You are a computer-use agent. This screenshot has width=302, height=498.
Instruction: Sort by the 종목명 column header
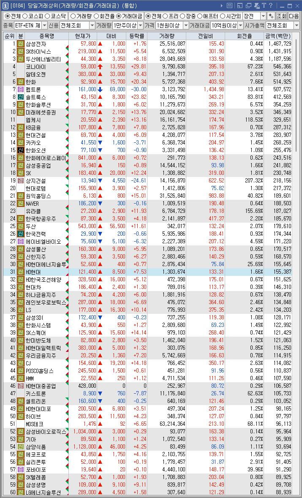pyautogui.click(x=47, y=36)
